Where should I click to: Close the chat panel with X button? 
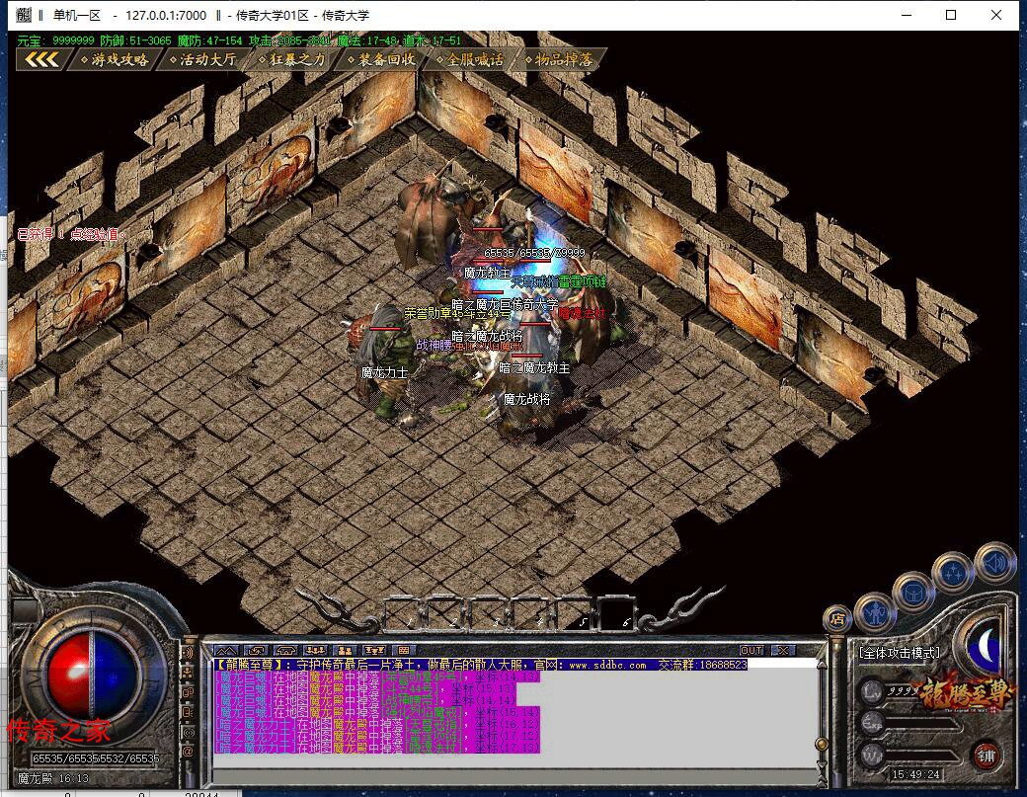pos(783,650)
